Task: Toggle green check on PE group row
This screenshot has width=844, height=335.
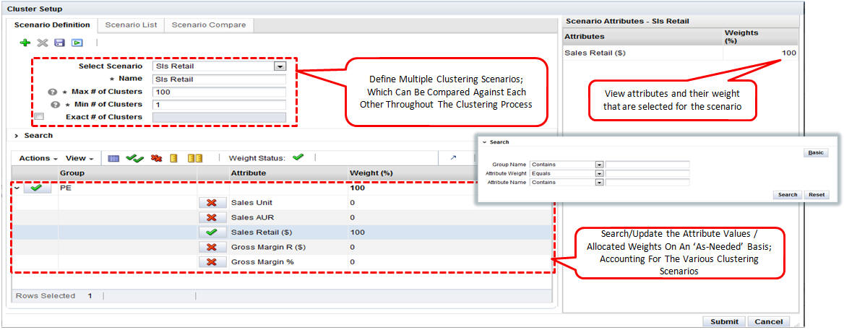Action: click(37, 188)
